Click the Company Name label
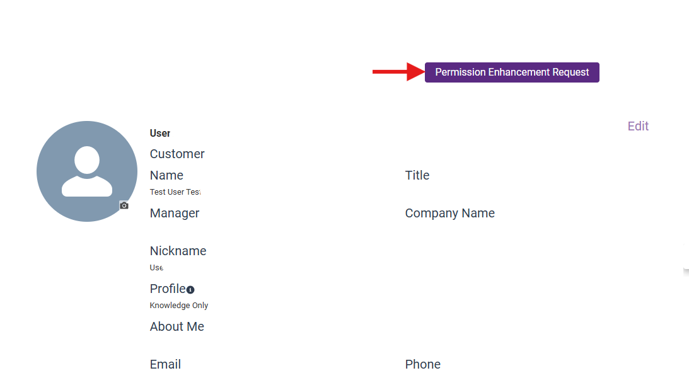 [x=449, y=213]
